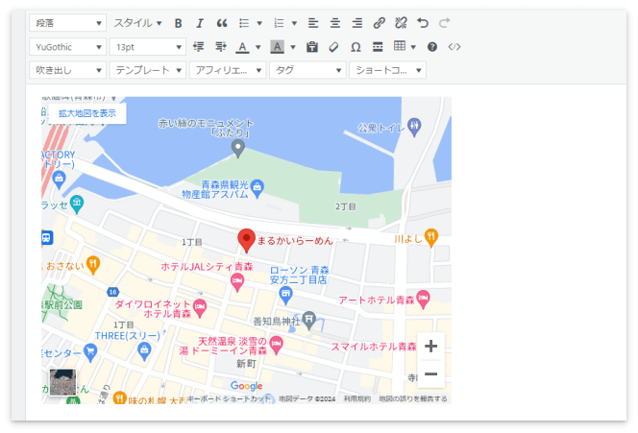The width and height of the screenshot is (638, 433).
Task: Insert a bulleted list
Action: (244, 23)
